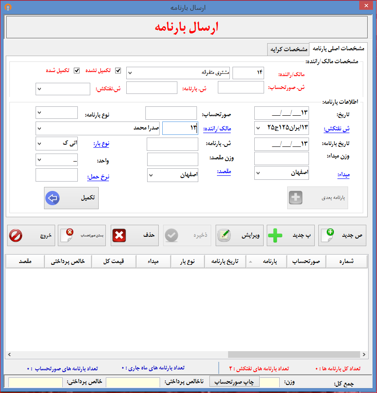Click the ش. صورتحساب field in owner section

(241, 87)
